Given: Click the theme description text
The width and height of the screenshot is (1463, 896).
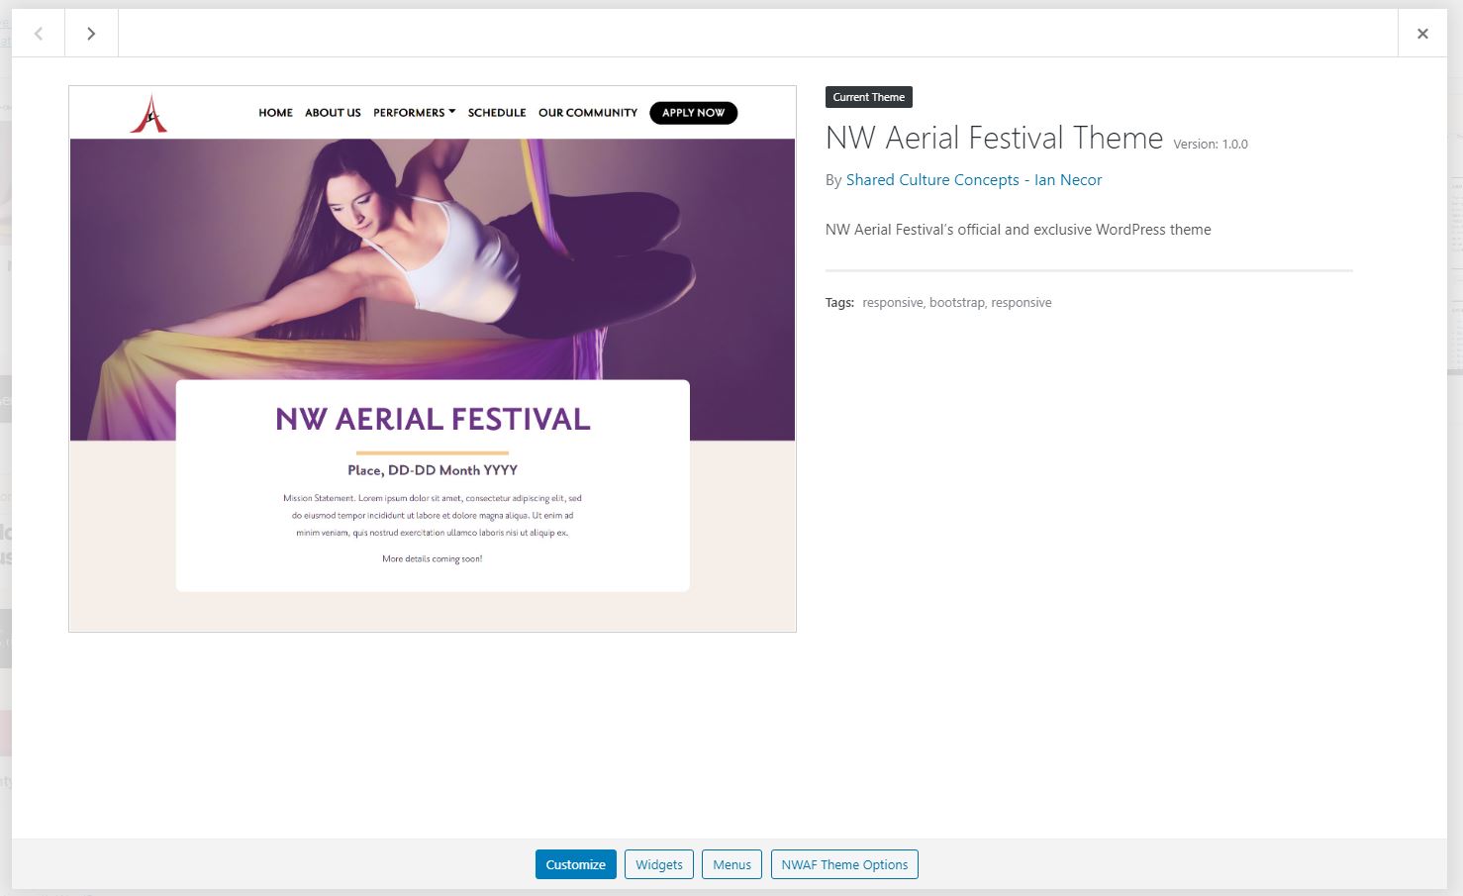Looking at the screenshot, I should click(x=1019, y=230).
